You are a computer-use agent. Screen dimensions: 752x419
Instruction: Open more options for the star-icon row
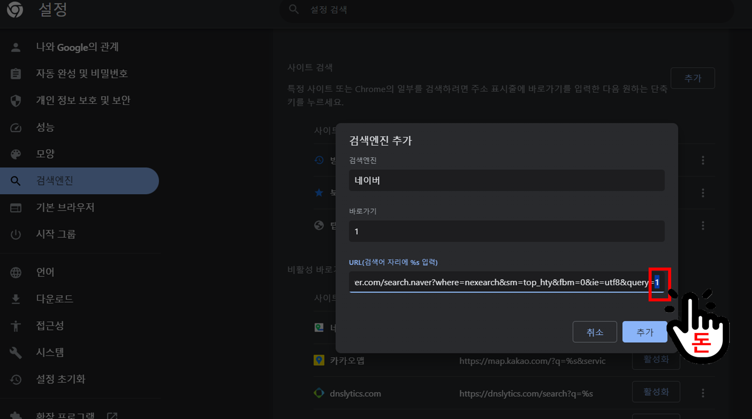703,193
